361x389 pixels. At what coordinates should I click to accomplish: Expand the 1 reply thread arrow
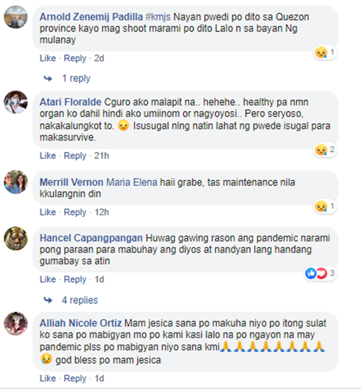[48, 78]
